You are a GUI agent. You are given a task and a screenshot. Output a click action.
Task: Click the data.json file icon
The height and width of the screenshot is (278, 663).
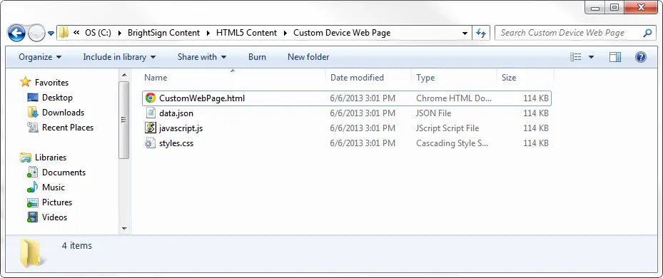coord(150,113)
